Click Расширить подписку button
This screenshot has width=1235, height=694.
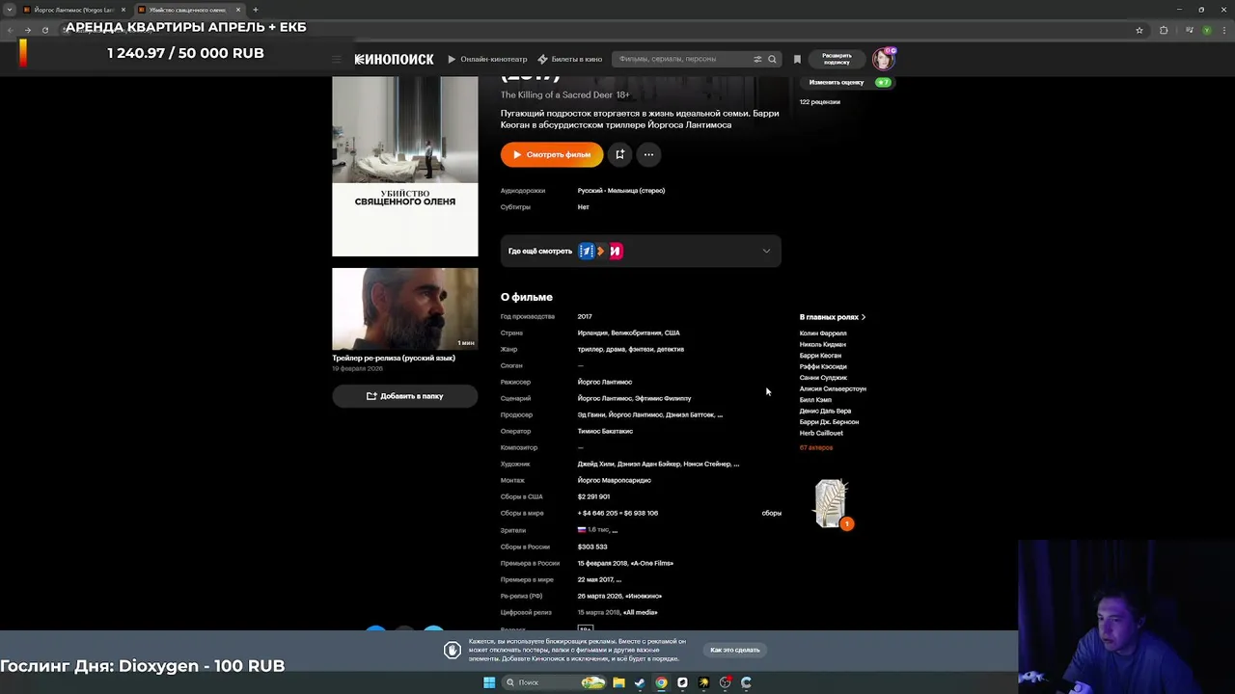(837, 59)
